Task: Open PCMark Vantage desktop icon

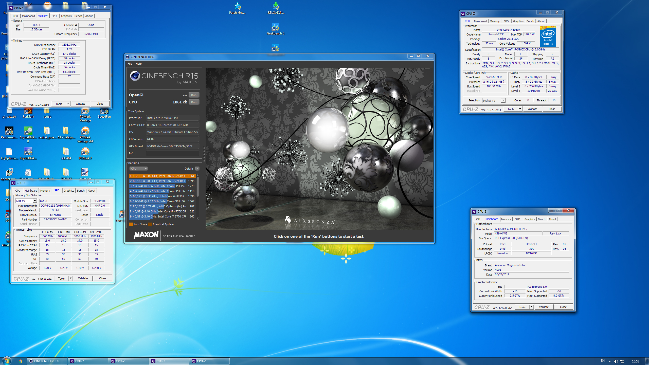Action: [x=85, y=115]
